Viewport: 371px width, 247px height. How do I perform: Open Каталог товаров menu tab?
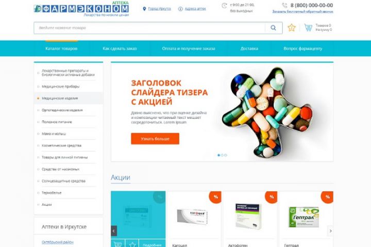(x=61, y=49)
